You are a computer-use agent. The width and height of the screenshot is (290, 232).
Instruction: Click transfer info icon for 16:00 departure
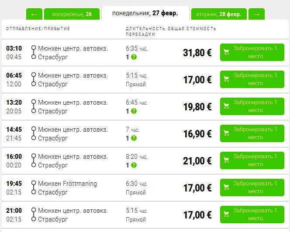click(x=134, y=165)
